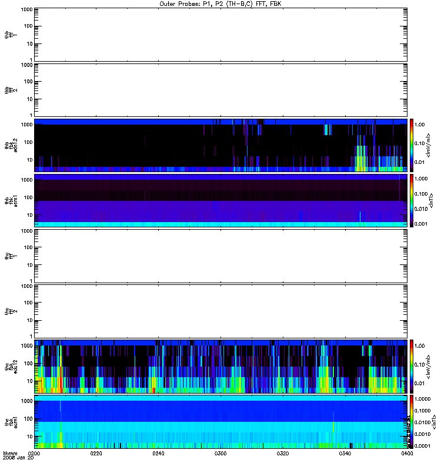Click the thc fbk edc12 colorbar
This screenshot has width=441, height=470.
[412, 367]
